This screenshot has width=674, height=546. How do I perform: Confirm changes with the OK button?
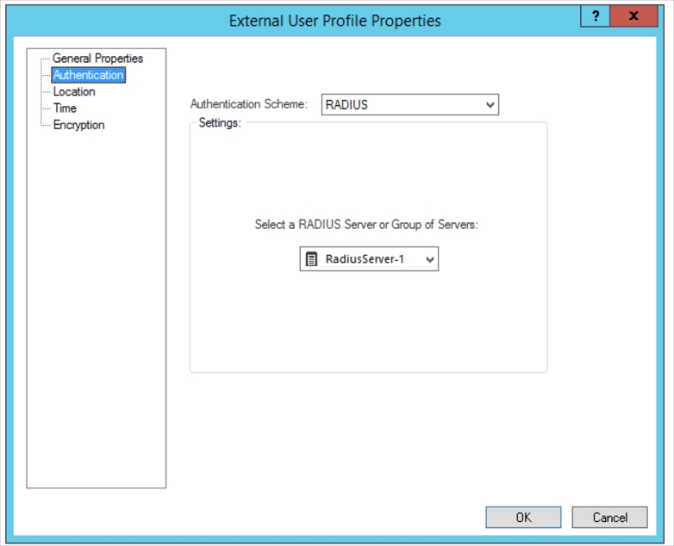(x=523, y=518)
